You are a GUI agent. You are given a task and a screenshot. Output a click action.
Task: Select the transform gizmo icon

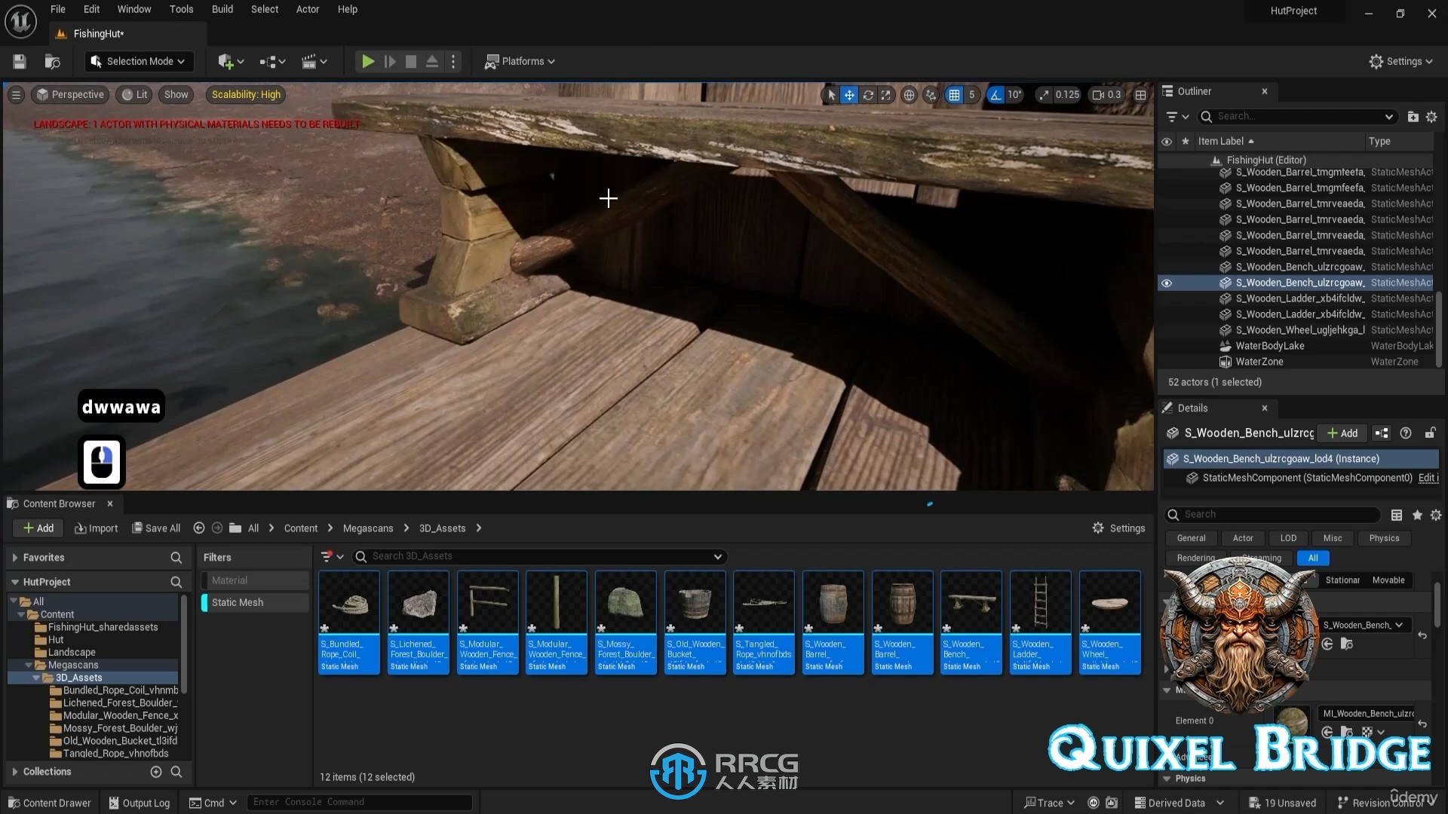(850, 94)
